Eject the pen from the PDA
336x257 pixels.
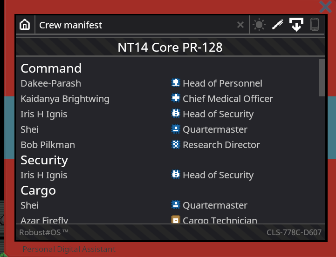point(277,24)
